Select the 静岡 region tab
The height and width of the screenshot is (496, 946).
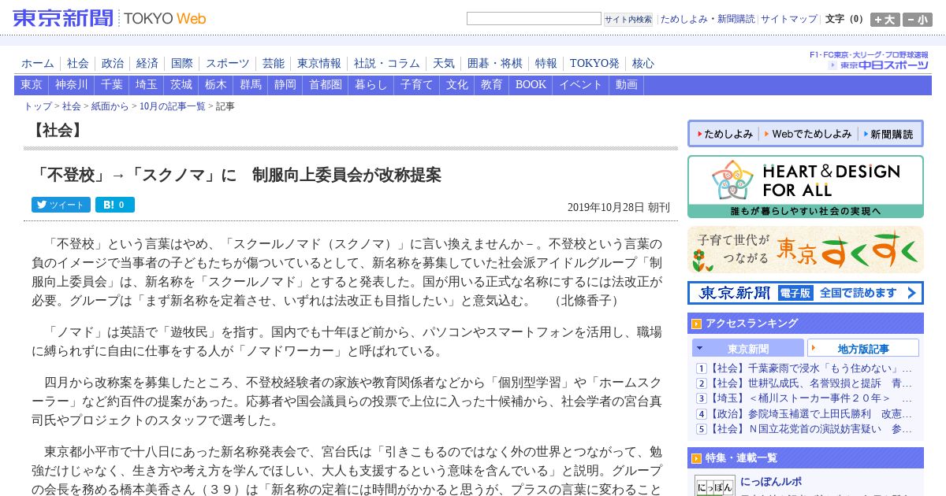pyautogui.click(x=285, y=85)
